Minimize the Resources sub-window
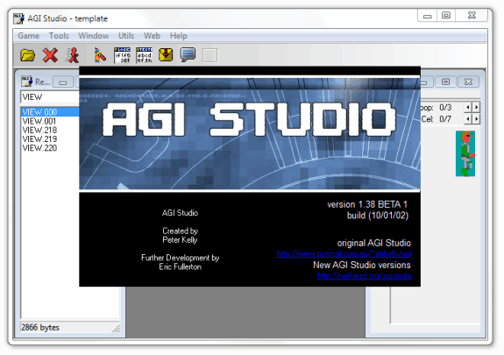 [x=63, y=82]
